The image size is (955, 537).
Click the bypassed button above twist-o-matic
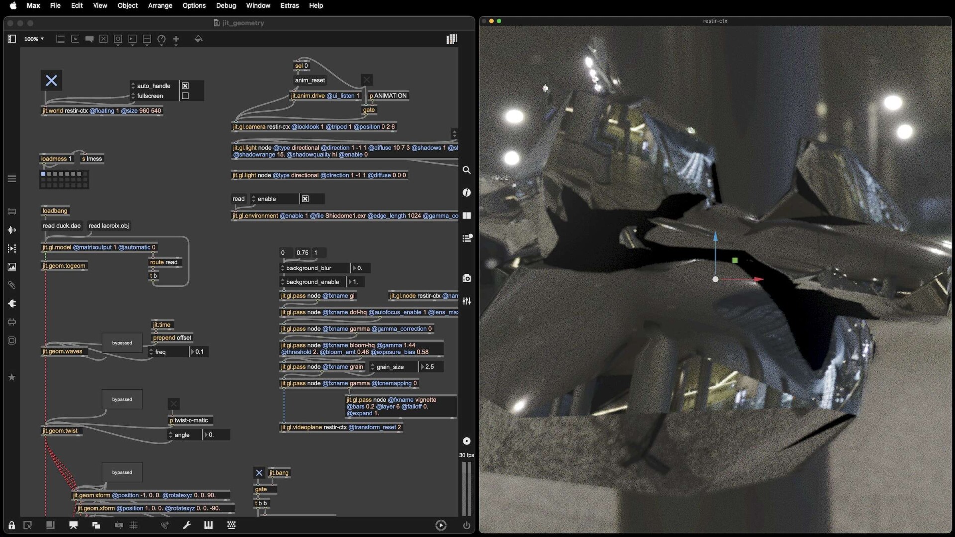point(122,399)
